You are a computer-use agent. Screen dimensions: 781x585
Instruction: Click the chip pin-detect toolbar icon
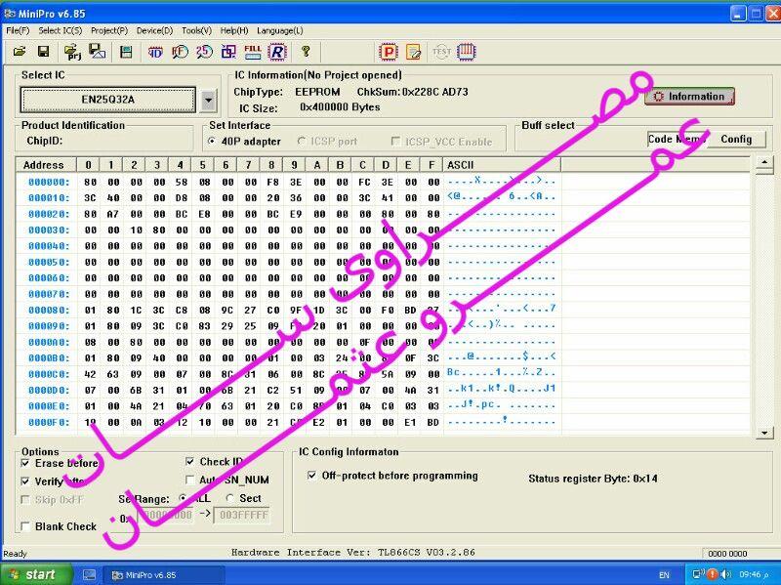[x=467, y=52]
